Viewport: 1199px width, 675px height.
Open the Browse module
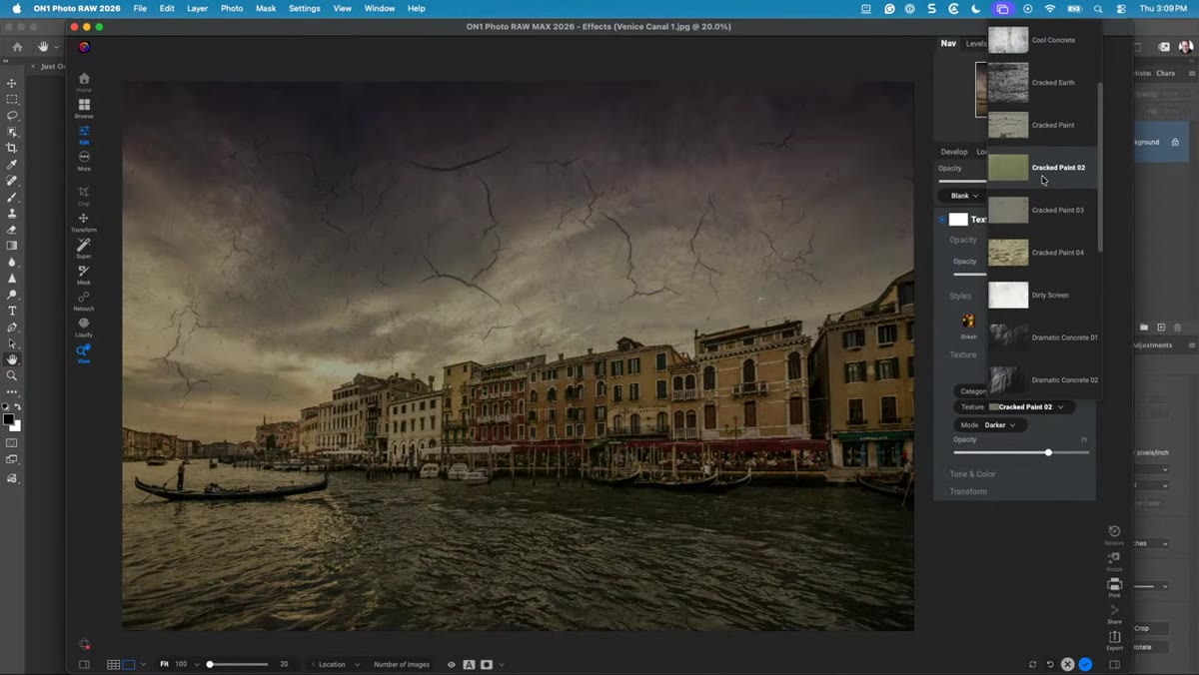pyautogui.click(x=84, y=108)
